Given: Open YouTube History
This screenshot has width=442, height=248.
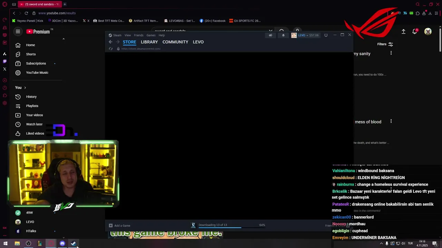Looking at the screenshot, I should tap(31, 97).
